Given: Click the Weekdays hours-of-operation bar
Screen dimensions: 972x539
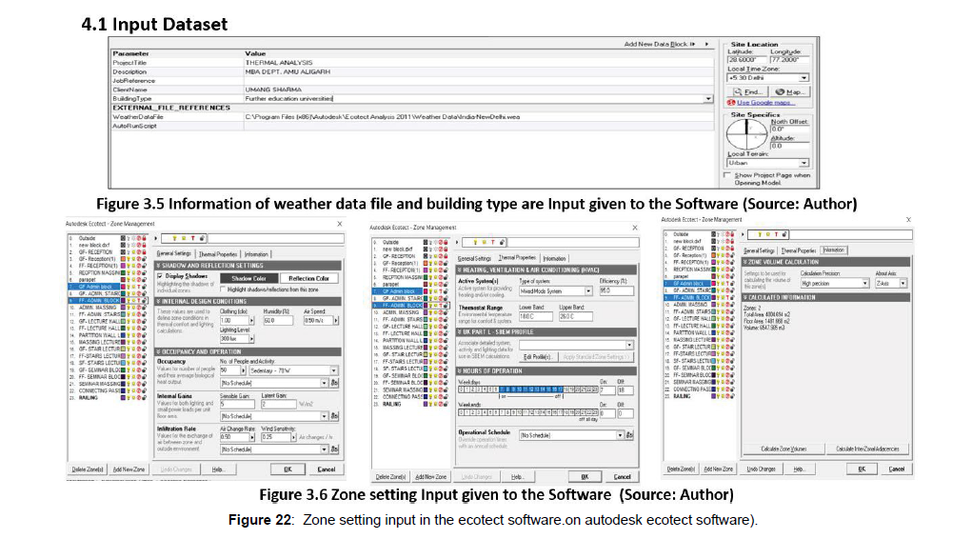Looking at the screenshot, I should (x=528, y=389).
